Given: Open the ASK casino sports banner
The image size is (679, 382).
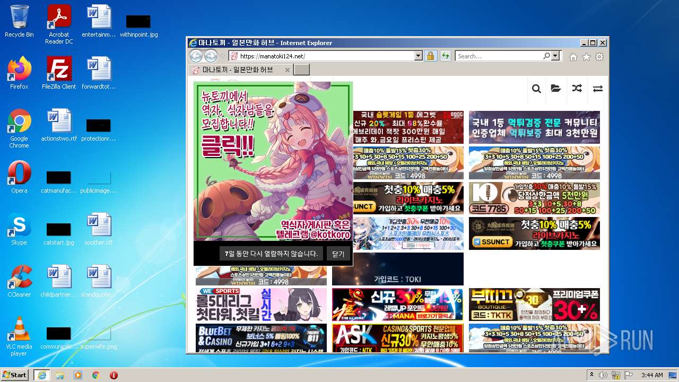Looking at the screenshot, I should click(x=398, y=338).
